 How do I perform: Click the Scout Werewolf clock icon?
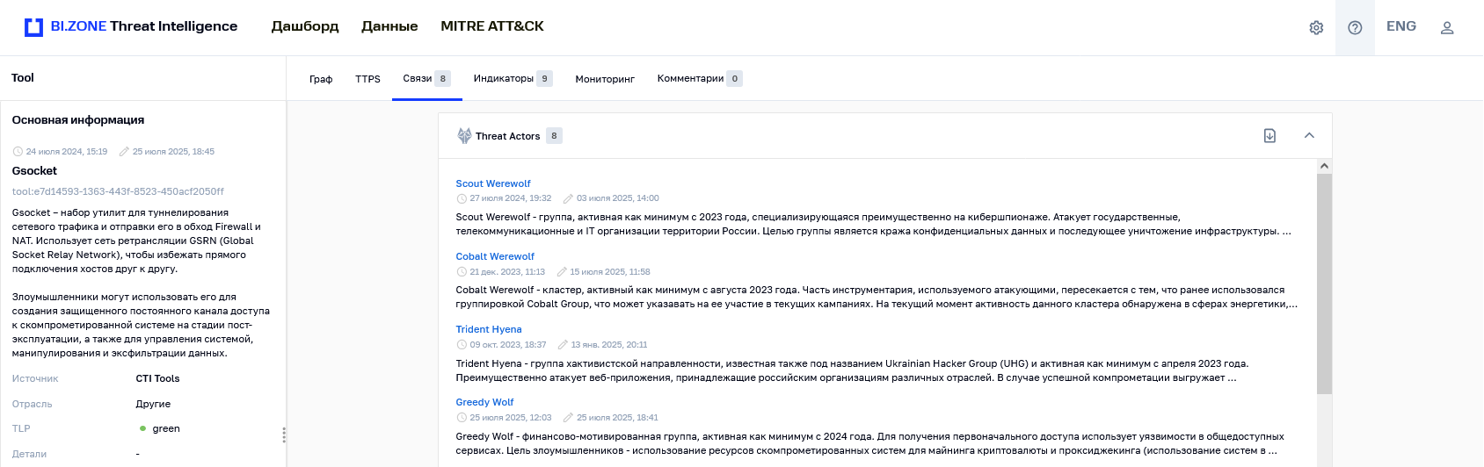tap(462, 198)
